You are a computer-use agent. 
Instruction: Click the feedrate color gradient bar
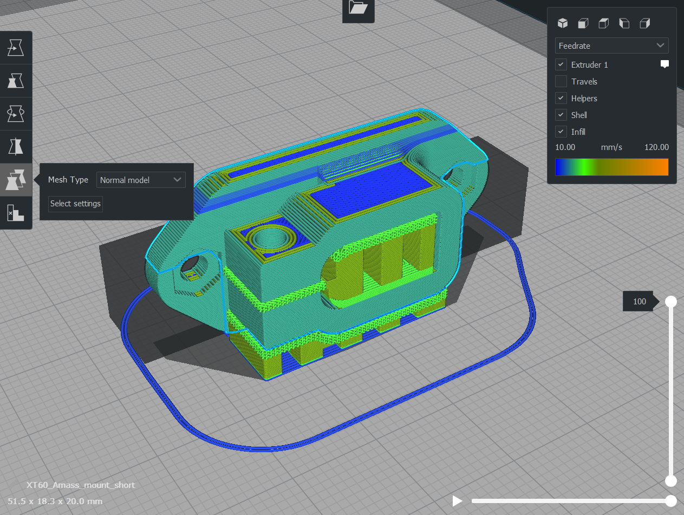[611, 167]
